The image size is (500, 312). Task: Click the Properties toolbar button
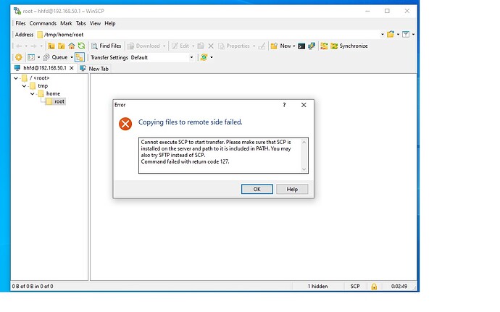(234, 46)
